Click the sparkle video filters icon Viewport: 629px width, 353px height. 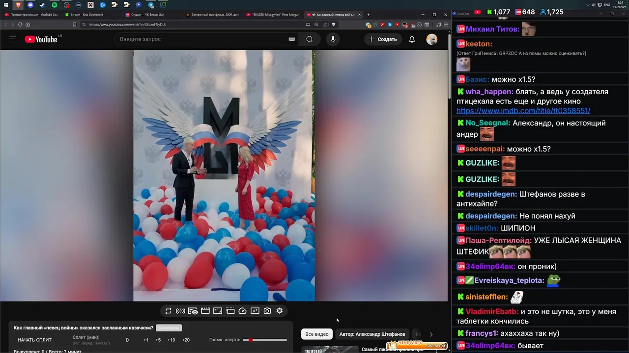[x=255, y=311]
